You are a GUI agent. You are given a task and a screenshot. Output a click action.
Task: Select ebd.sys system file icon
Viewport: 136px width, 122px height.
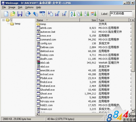click(38, 66)
